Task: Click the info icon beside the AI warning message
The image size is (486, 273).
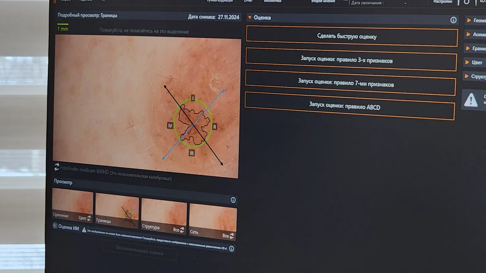Action: point(231,249)
